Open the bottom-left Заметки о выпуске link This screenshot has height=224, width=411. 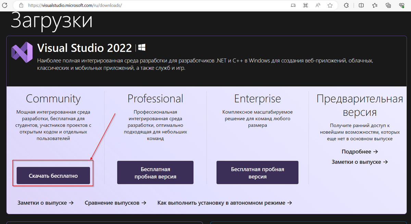click(46, 203)
